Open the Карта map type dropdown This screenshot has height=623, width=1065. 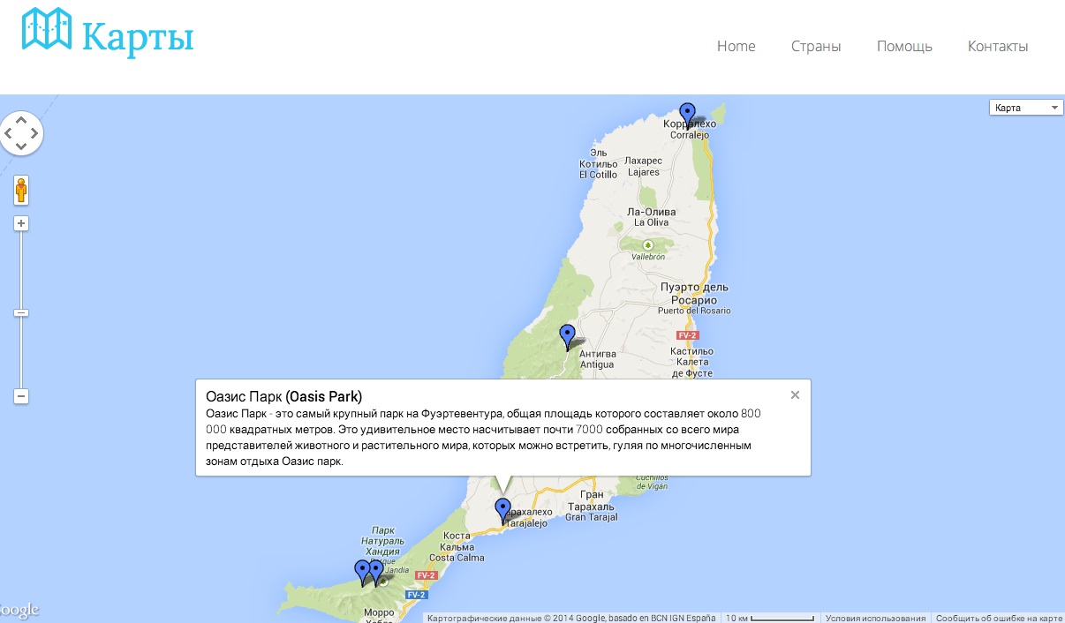[x=1026, y=108]
